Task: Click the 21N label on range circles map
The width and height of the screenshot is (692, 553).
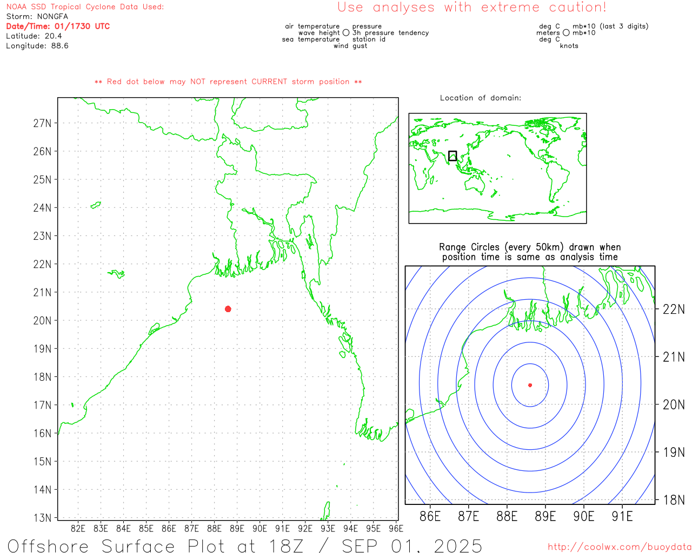Action: [x=674, y=357]
